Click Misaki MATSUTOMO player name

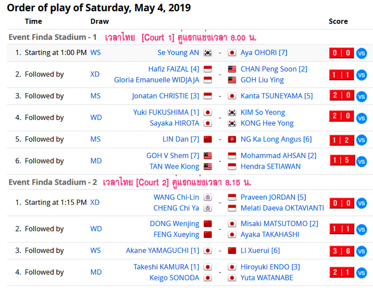click(x=279, y=223)
